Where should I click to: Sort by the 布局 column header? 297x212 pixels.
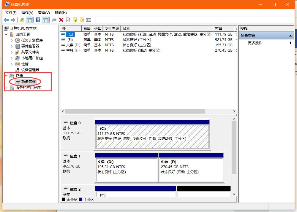[x=87, y=28]
